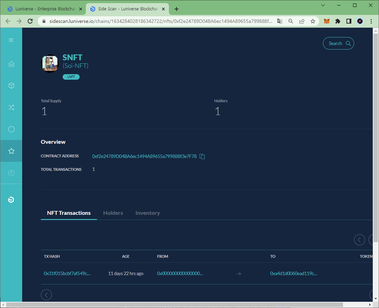
Task: Open Chrome three-dot menu
Action: (x=371, y=21)
